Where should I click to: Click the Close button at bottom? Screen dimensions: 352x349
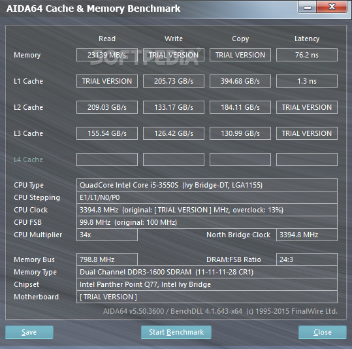click(323, 332)
